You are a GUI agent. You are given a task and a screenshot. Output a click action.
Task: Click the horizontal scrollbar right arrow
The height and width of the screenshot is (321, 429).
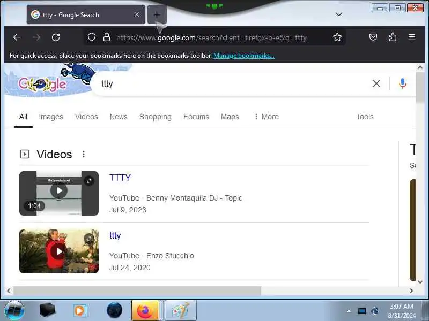[x=411, y=291]
